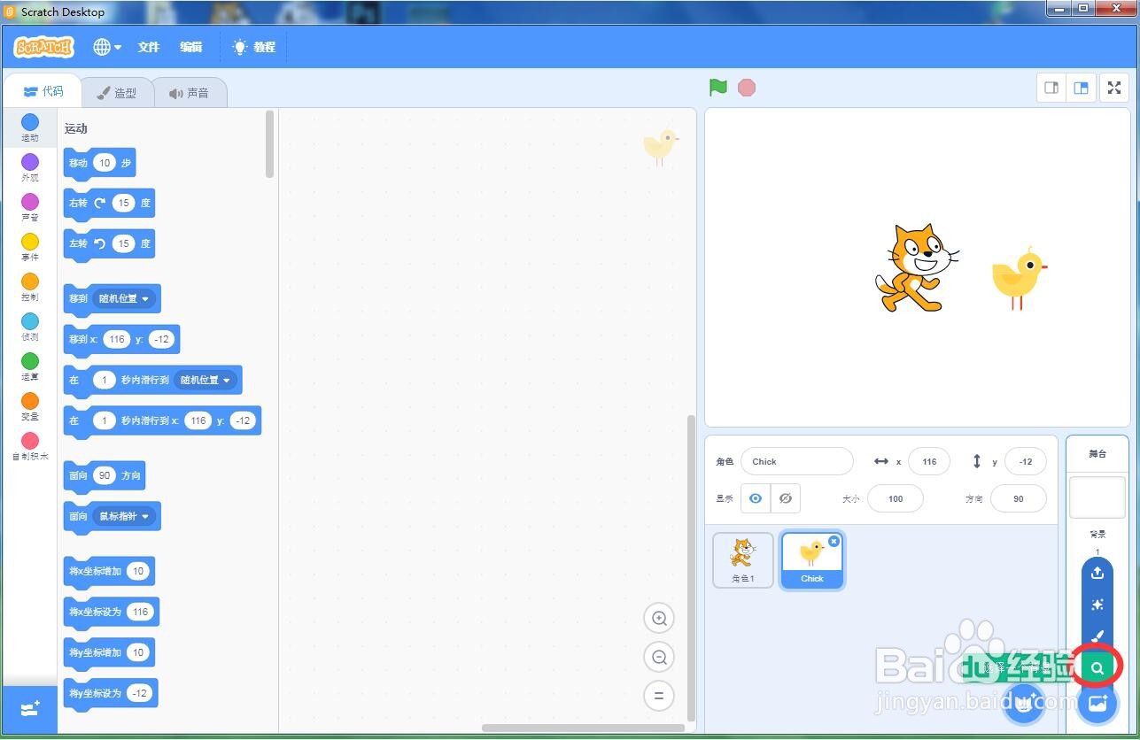1140x740 pixels.
Task: Click the chick sprite on stage
Action: click(x=1019, y=278)
